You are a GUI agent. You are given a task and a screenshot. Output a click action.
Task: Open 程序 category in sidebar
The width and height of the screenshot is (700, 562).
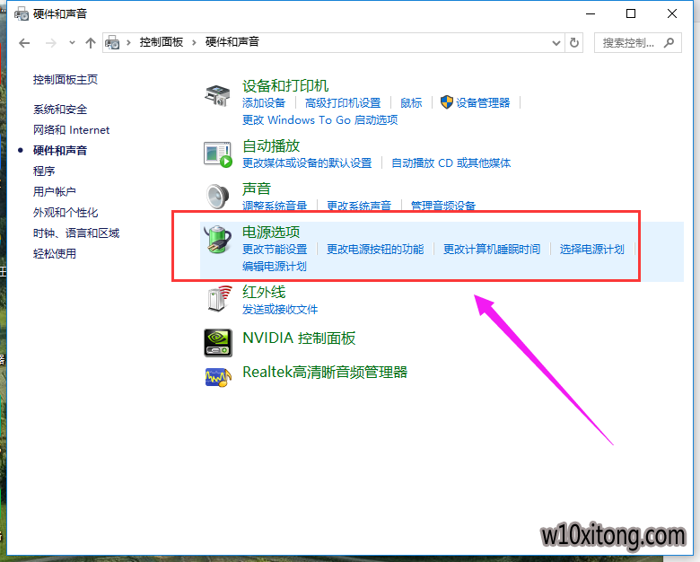click(x=44, y=171)
